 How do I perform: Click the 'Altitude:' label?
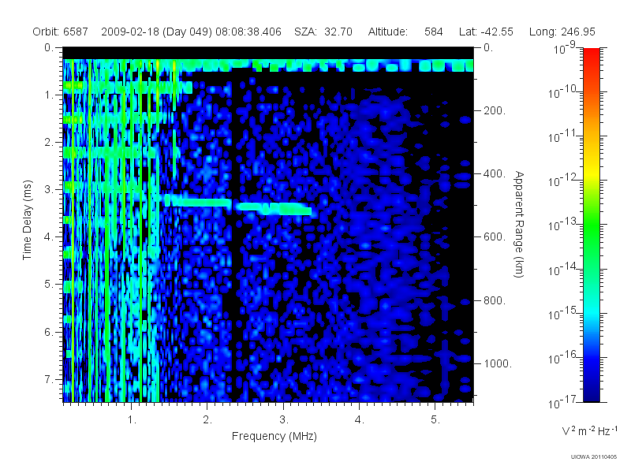pyautogui.click(x=388, y=32)
